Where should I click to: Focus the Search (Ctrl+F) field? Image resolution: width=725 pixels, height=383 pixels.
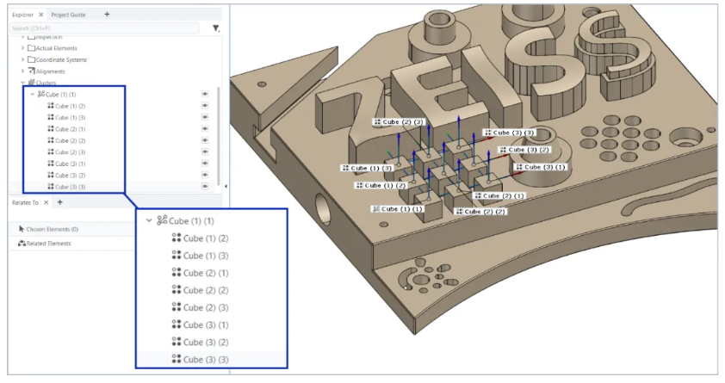click(x=104, y=28)
